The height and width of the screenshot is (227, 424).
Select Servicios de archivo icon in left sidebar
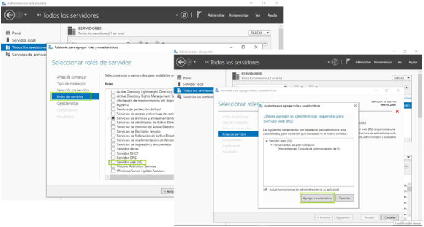tap(8, 55)
